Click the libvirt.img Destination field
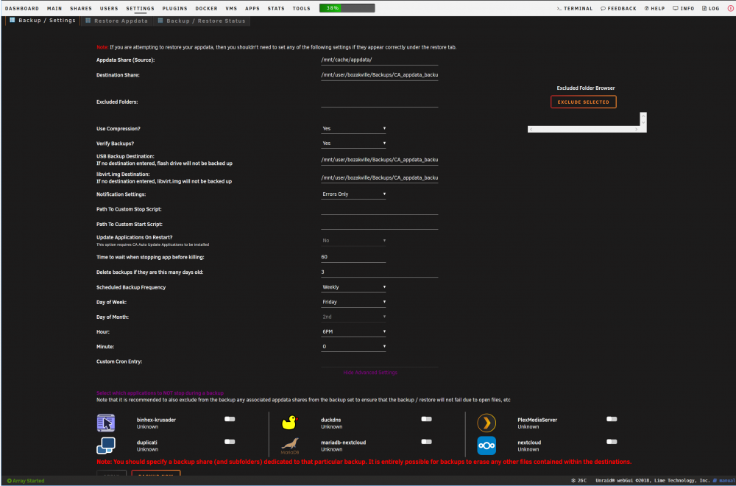This screenshot has height=486, width=736. point(379,177)
